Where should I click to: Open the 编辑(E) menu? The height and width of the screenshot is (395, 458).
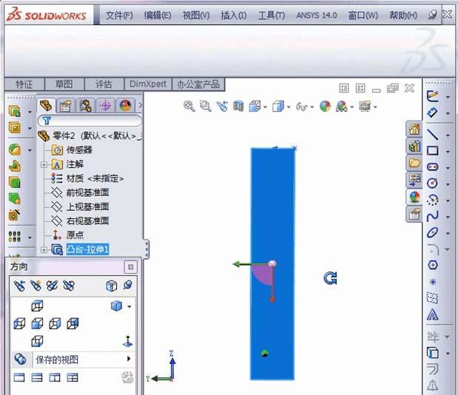click(x=158, y=16)
